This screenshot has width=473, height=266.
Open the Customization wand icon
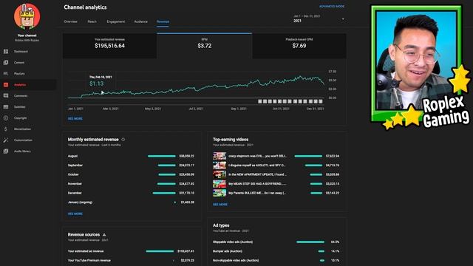click(x=6, y=140)
